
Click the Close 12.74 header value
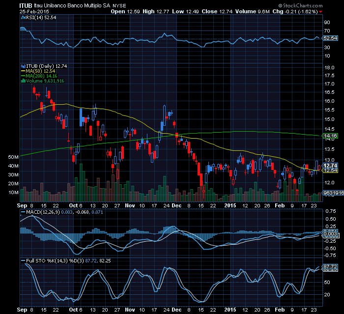(x=217, y=11)
